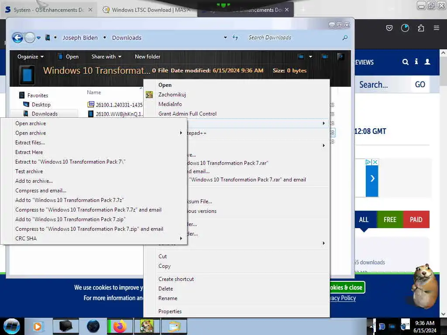This screenshot has width=447, height=335.
Task: Open recent locations dropdown beside Forward button
Action: coord(38,38)
